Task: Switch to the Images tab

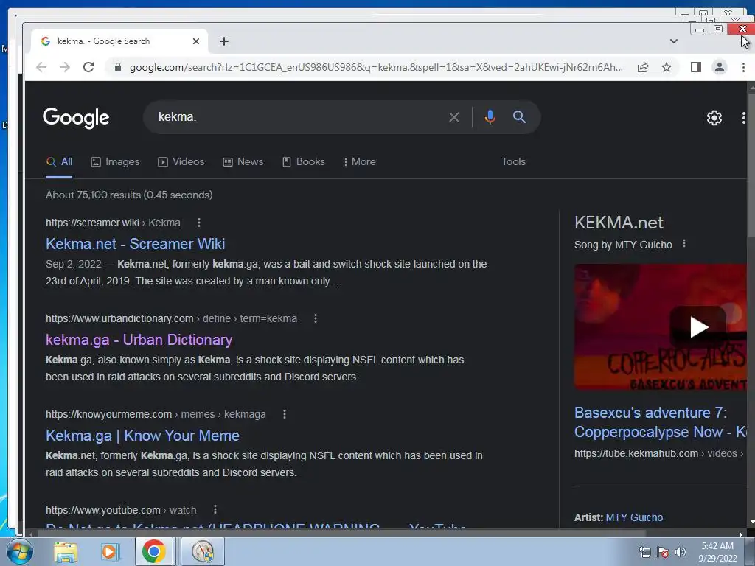Action: pyautogui.click(x=115, y=162)
